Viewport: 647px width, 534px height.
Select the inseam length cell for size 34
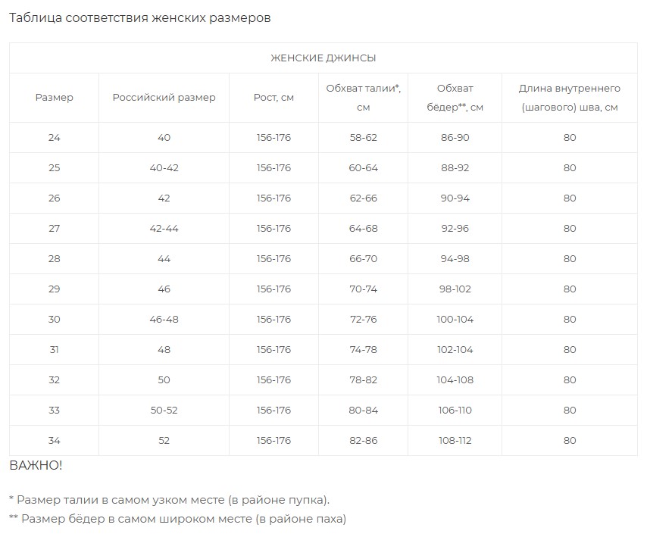click(570, 441)
